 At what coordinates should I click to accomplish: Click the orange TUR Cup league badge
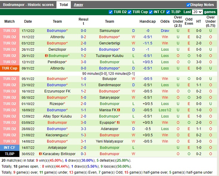[x=10, y=68]
